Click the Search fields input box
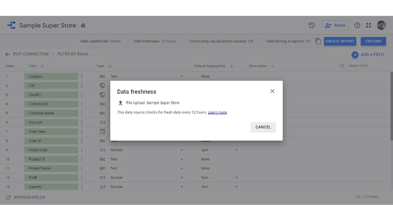This screenshot has width=393, height=221. (366, 66)
